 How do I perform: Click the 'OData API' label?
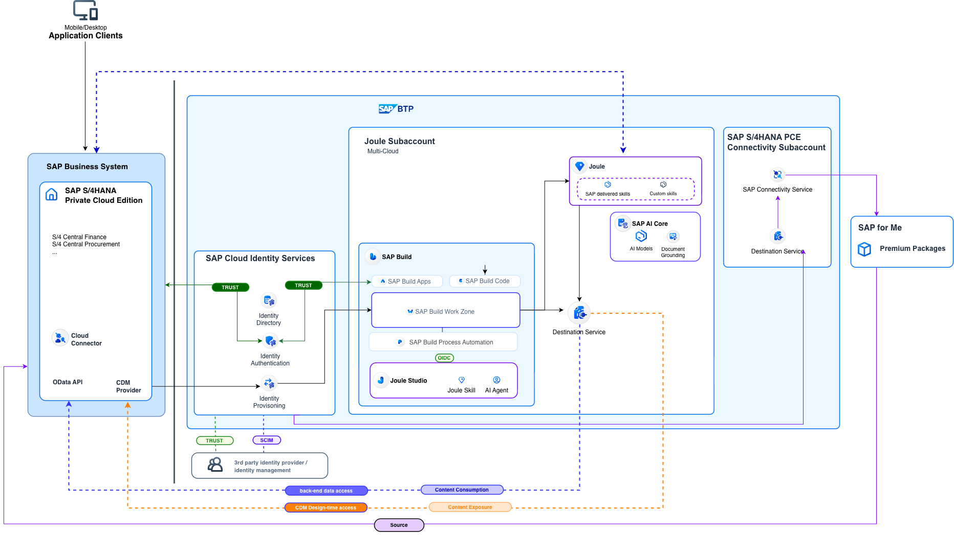point(68,382)
